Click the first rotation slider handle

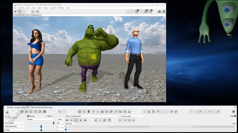(54, 123)
